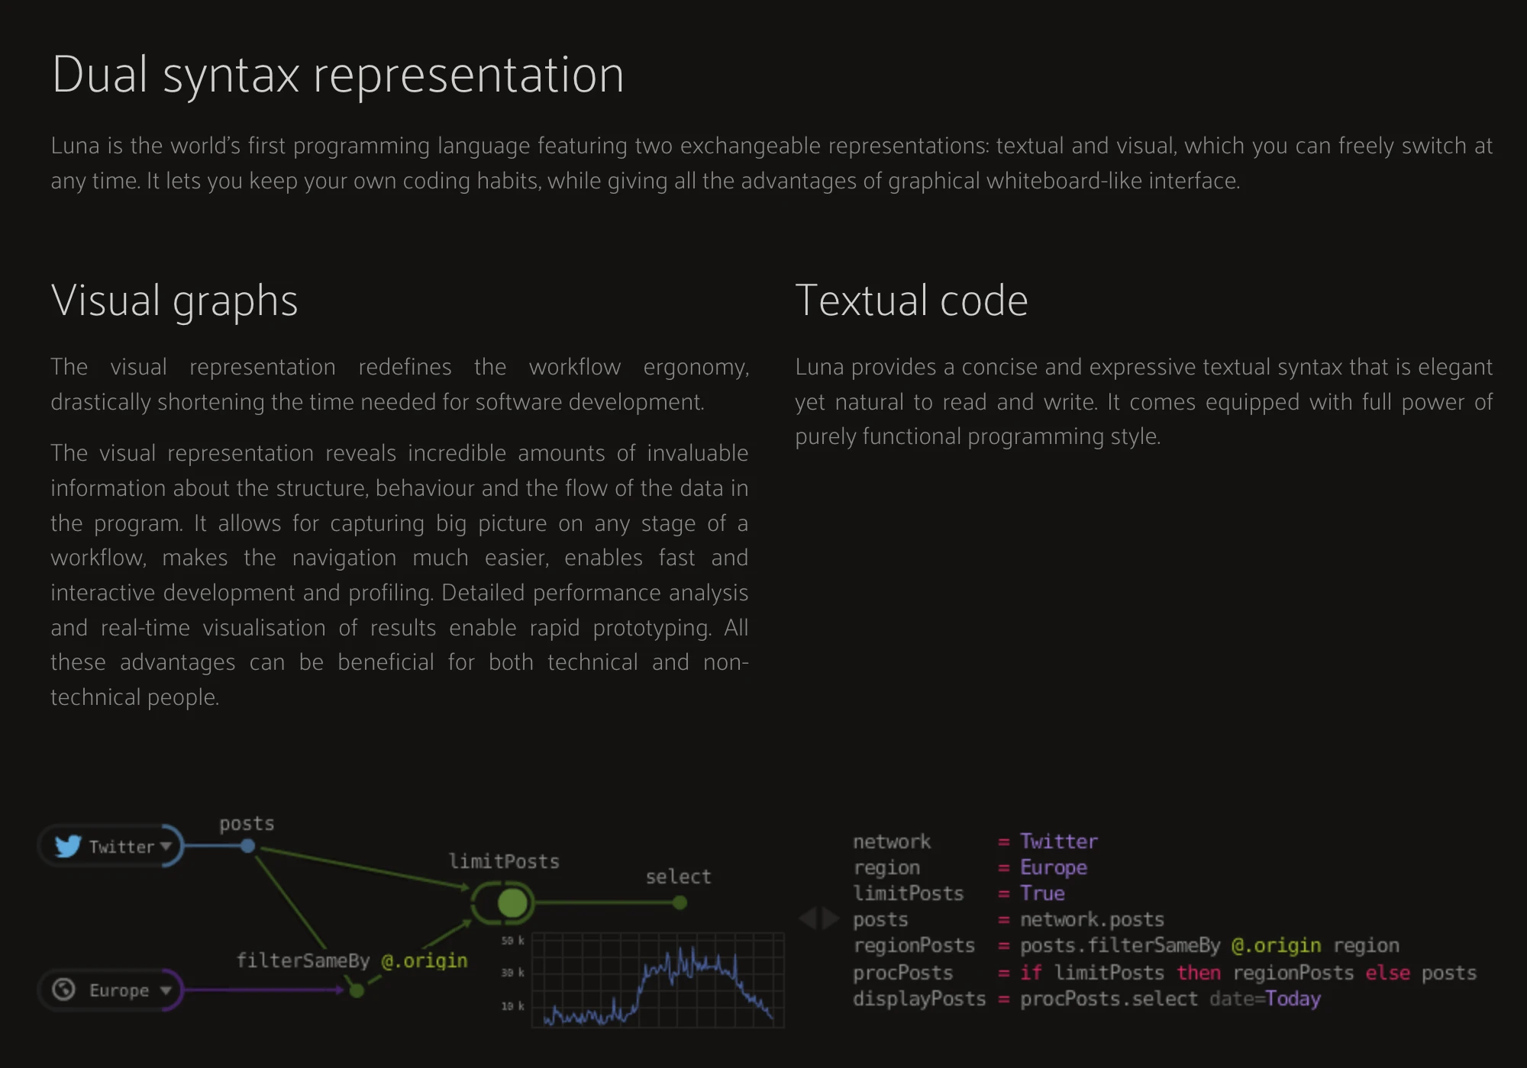Click the Today value in the code
This screenshot has height=1068, width=1527.
(1293, 999)
